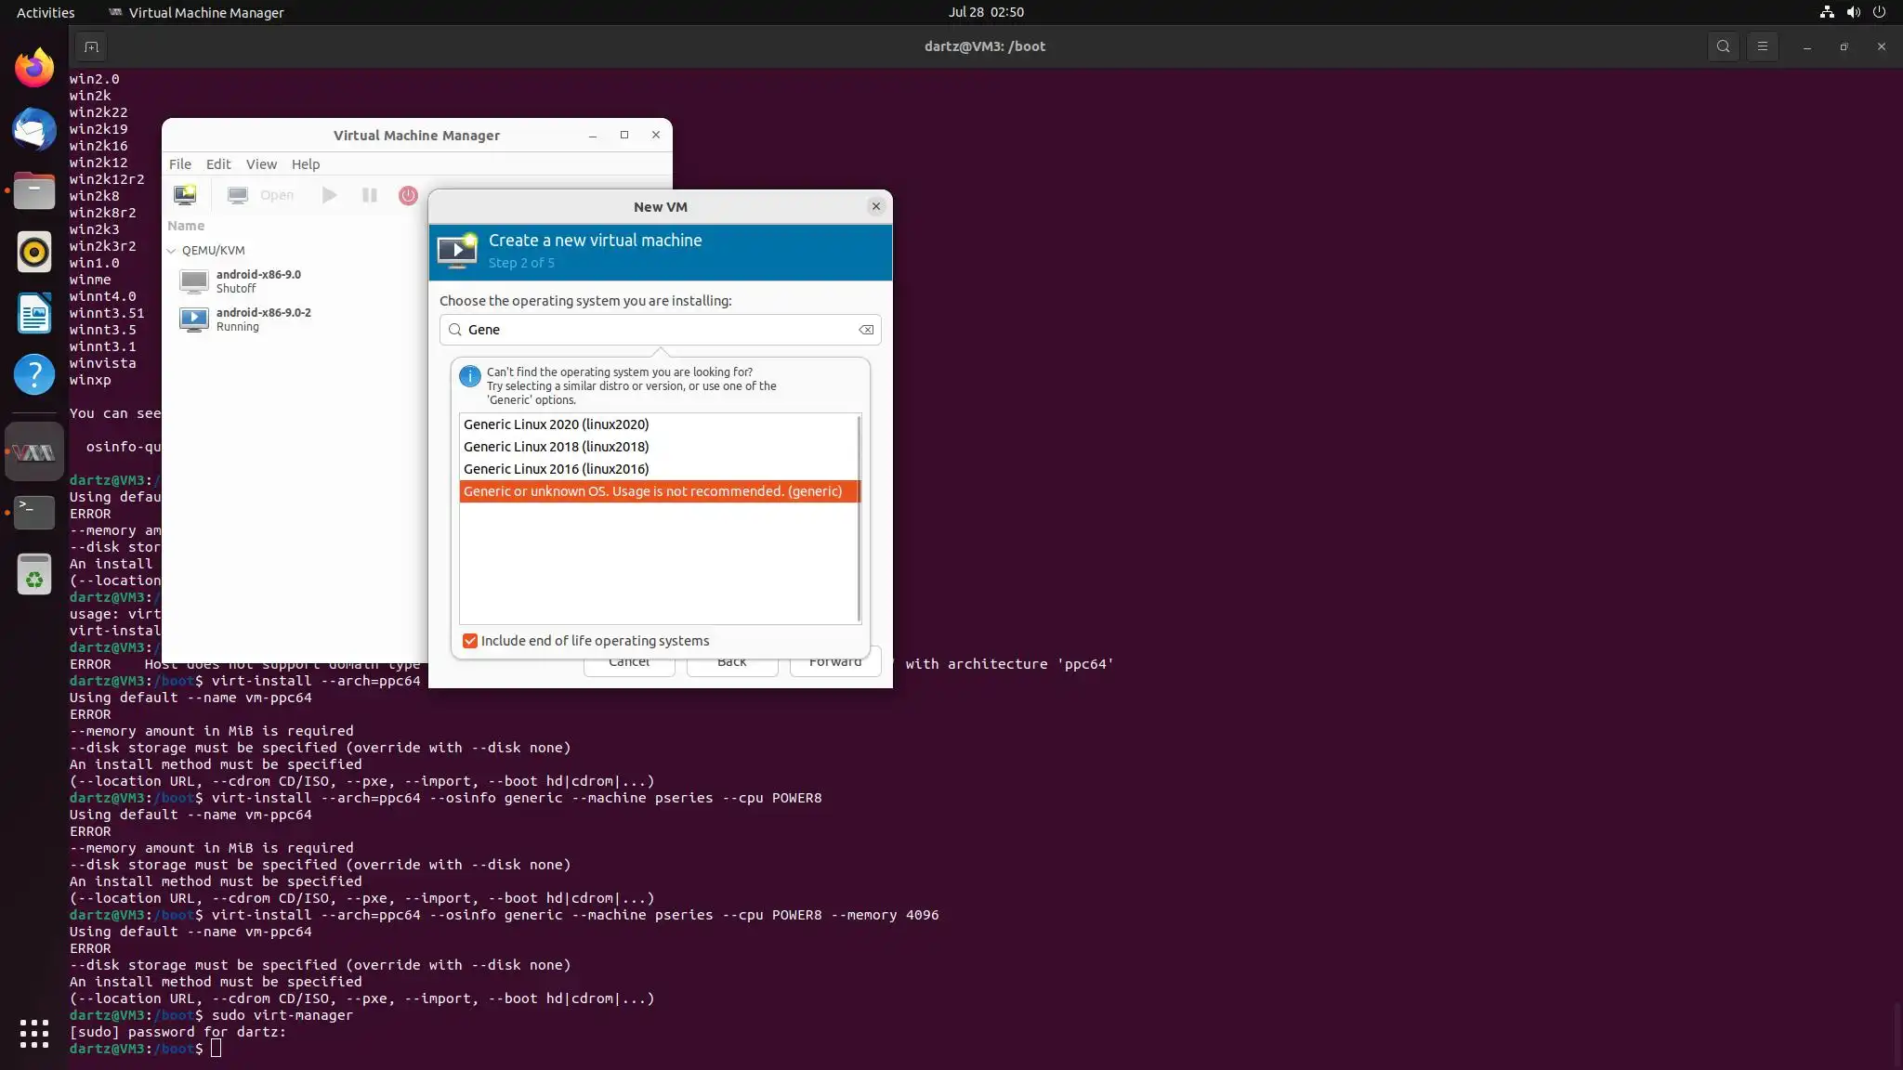Select the android-x86-9.0-2 running VM
This screenshot has height=1070, width=1903.
pyautogui.click(x=263, y=319)
